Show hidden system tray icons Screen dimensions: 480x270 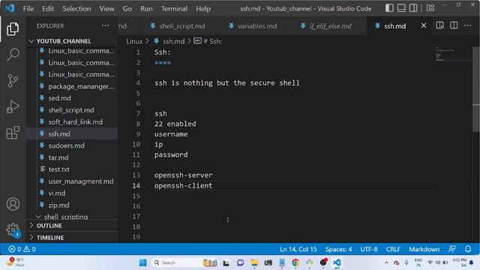[386, 262]
